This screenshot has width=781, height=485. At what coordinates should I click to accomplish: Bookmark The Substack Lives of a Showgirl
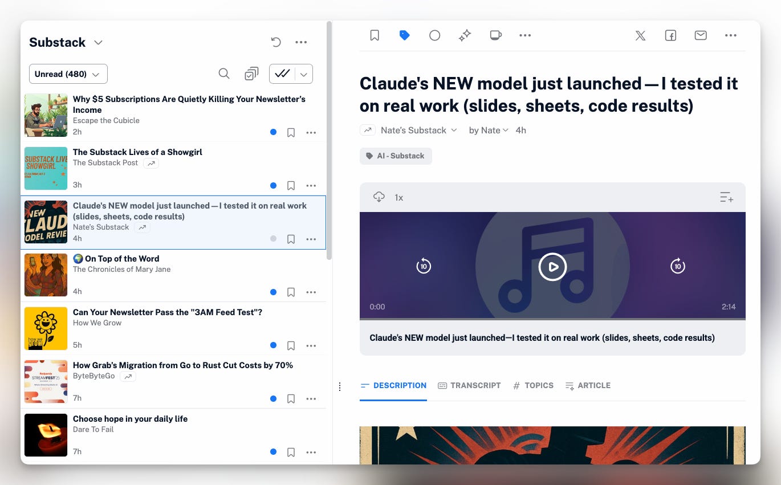291,185
